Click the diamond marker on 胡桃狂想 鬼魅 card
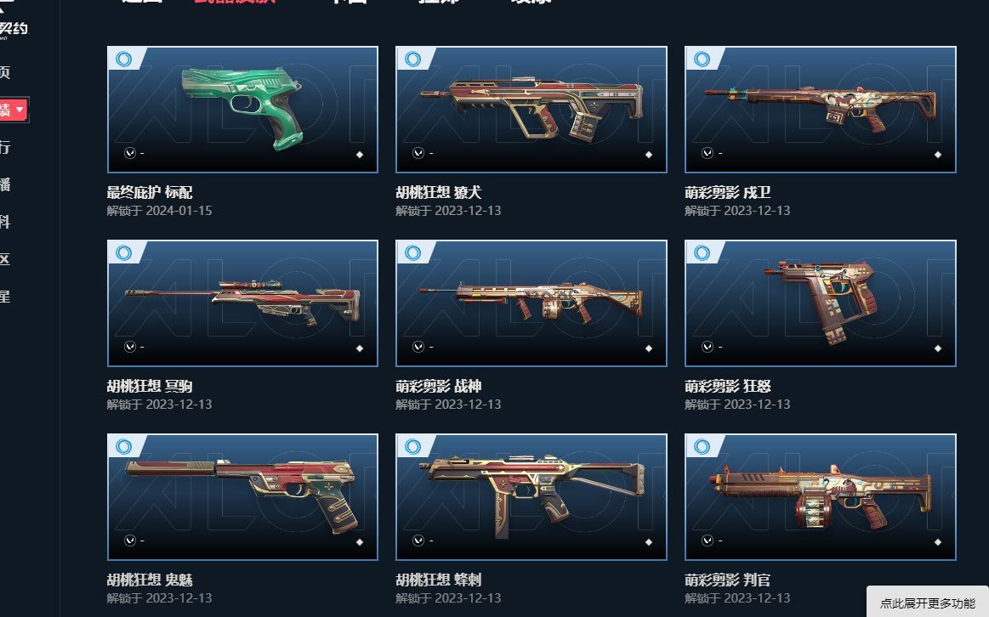This screenshot has width=989, height=617. [360, 542]
